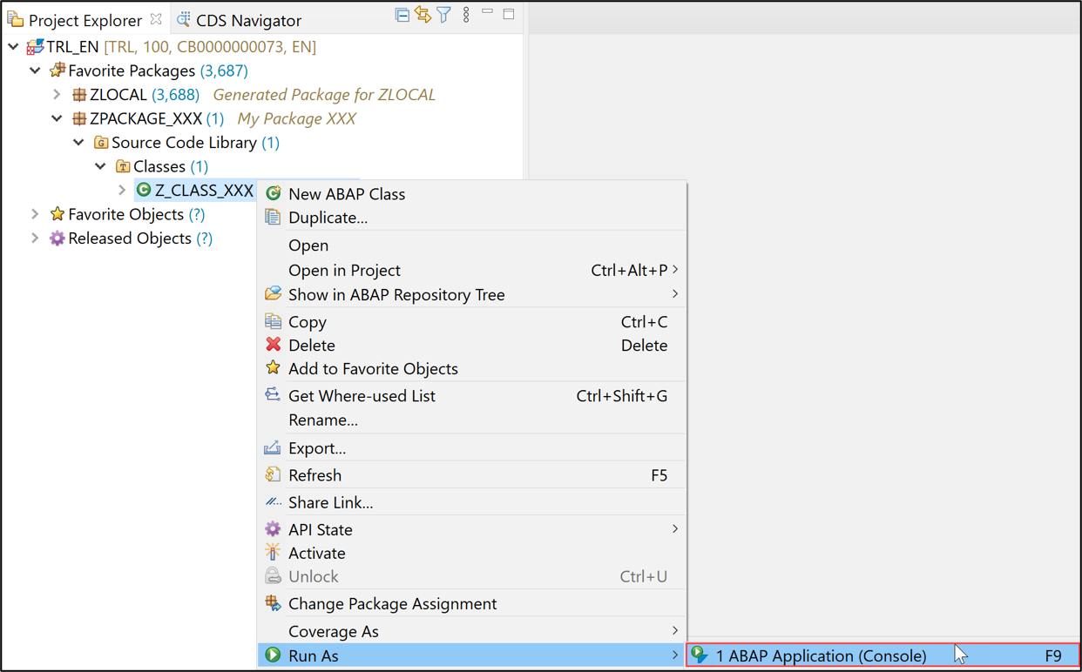This screenshot has width=1082, height=672.
Task: Select ZLOCAL package row text
Action: 118,94
